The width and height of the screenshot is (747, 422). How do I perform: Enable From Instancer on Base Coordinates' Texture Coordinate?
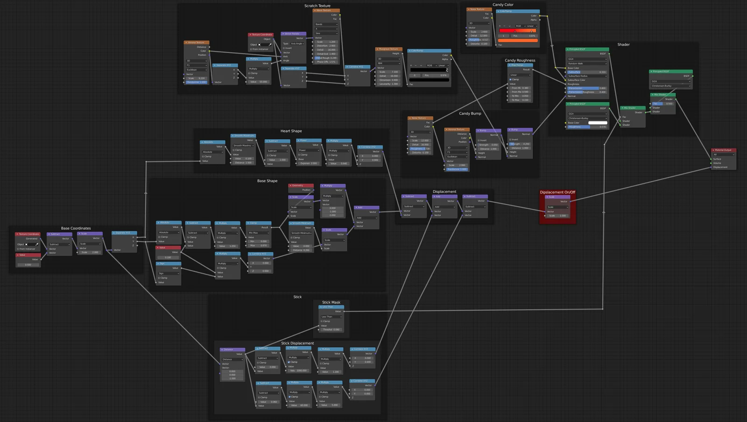coord(18,249)
